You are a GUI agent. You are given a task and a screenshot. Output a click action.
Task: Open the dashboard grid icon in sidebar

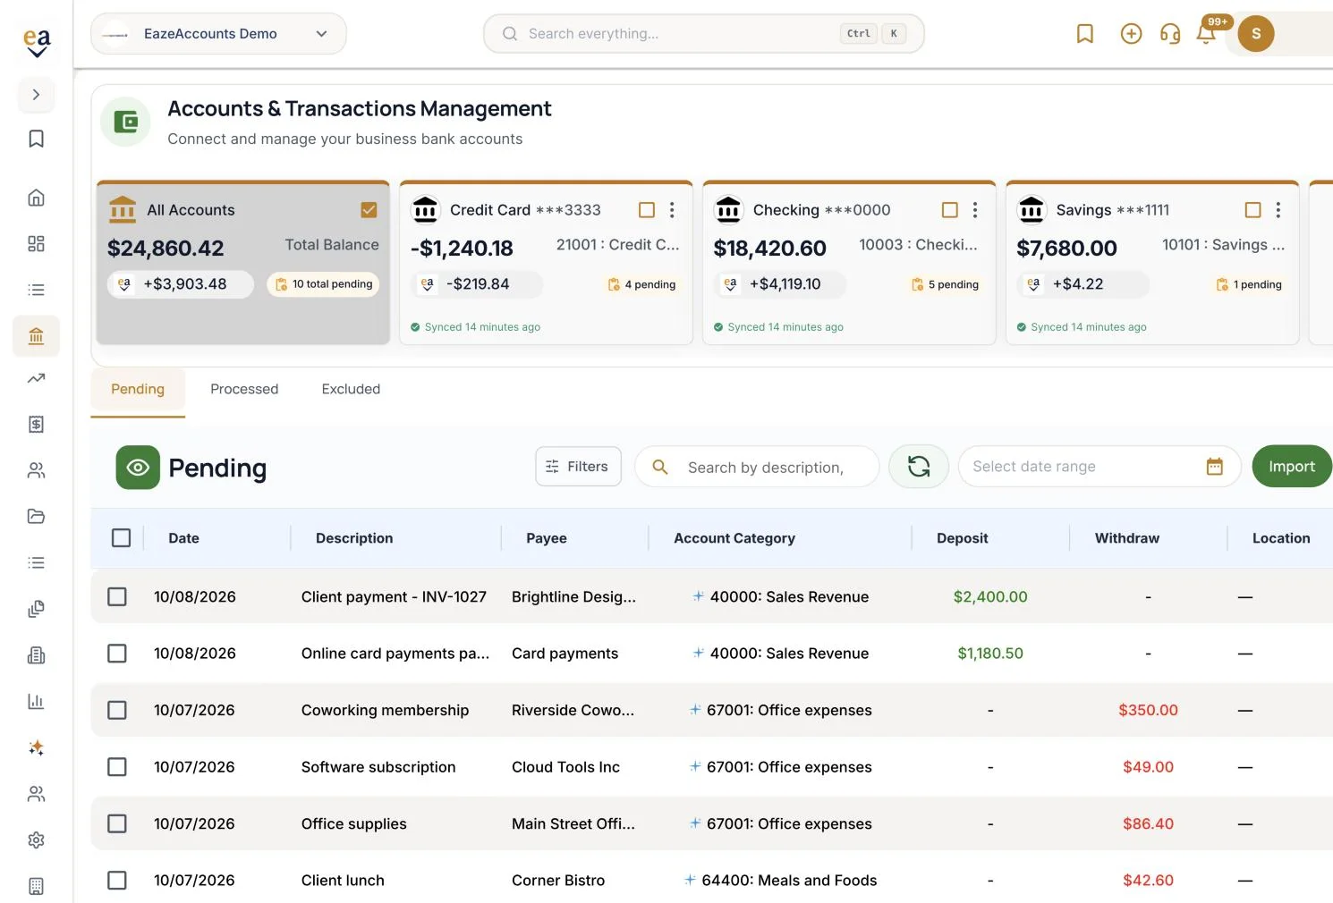[x=36, y=244]
